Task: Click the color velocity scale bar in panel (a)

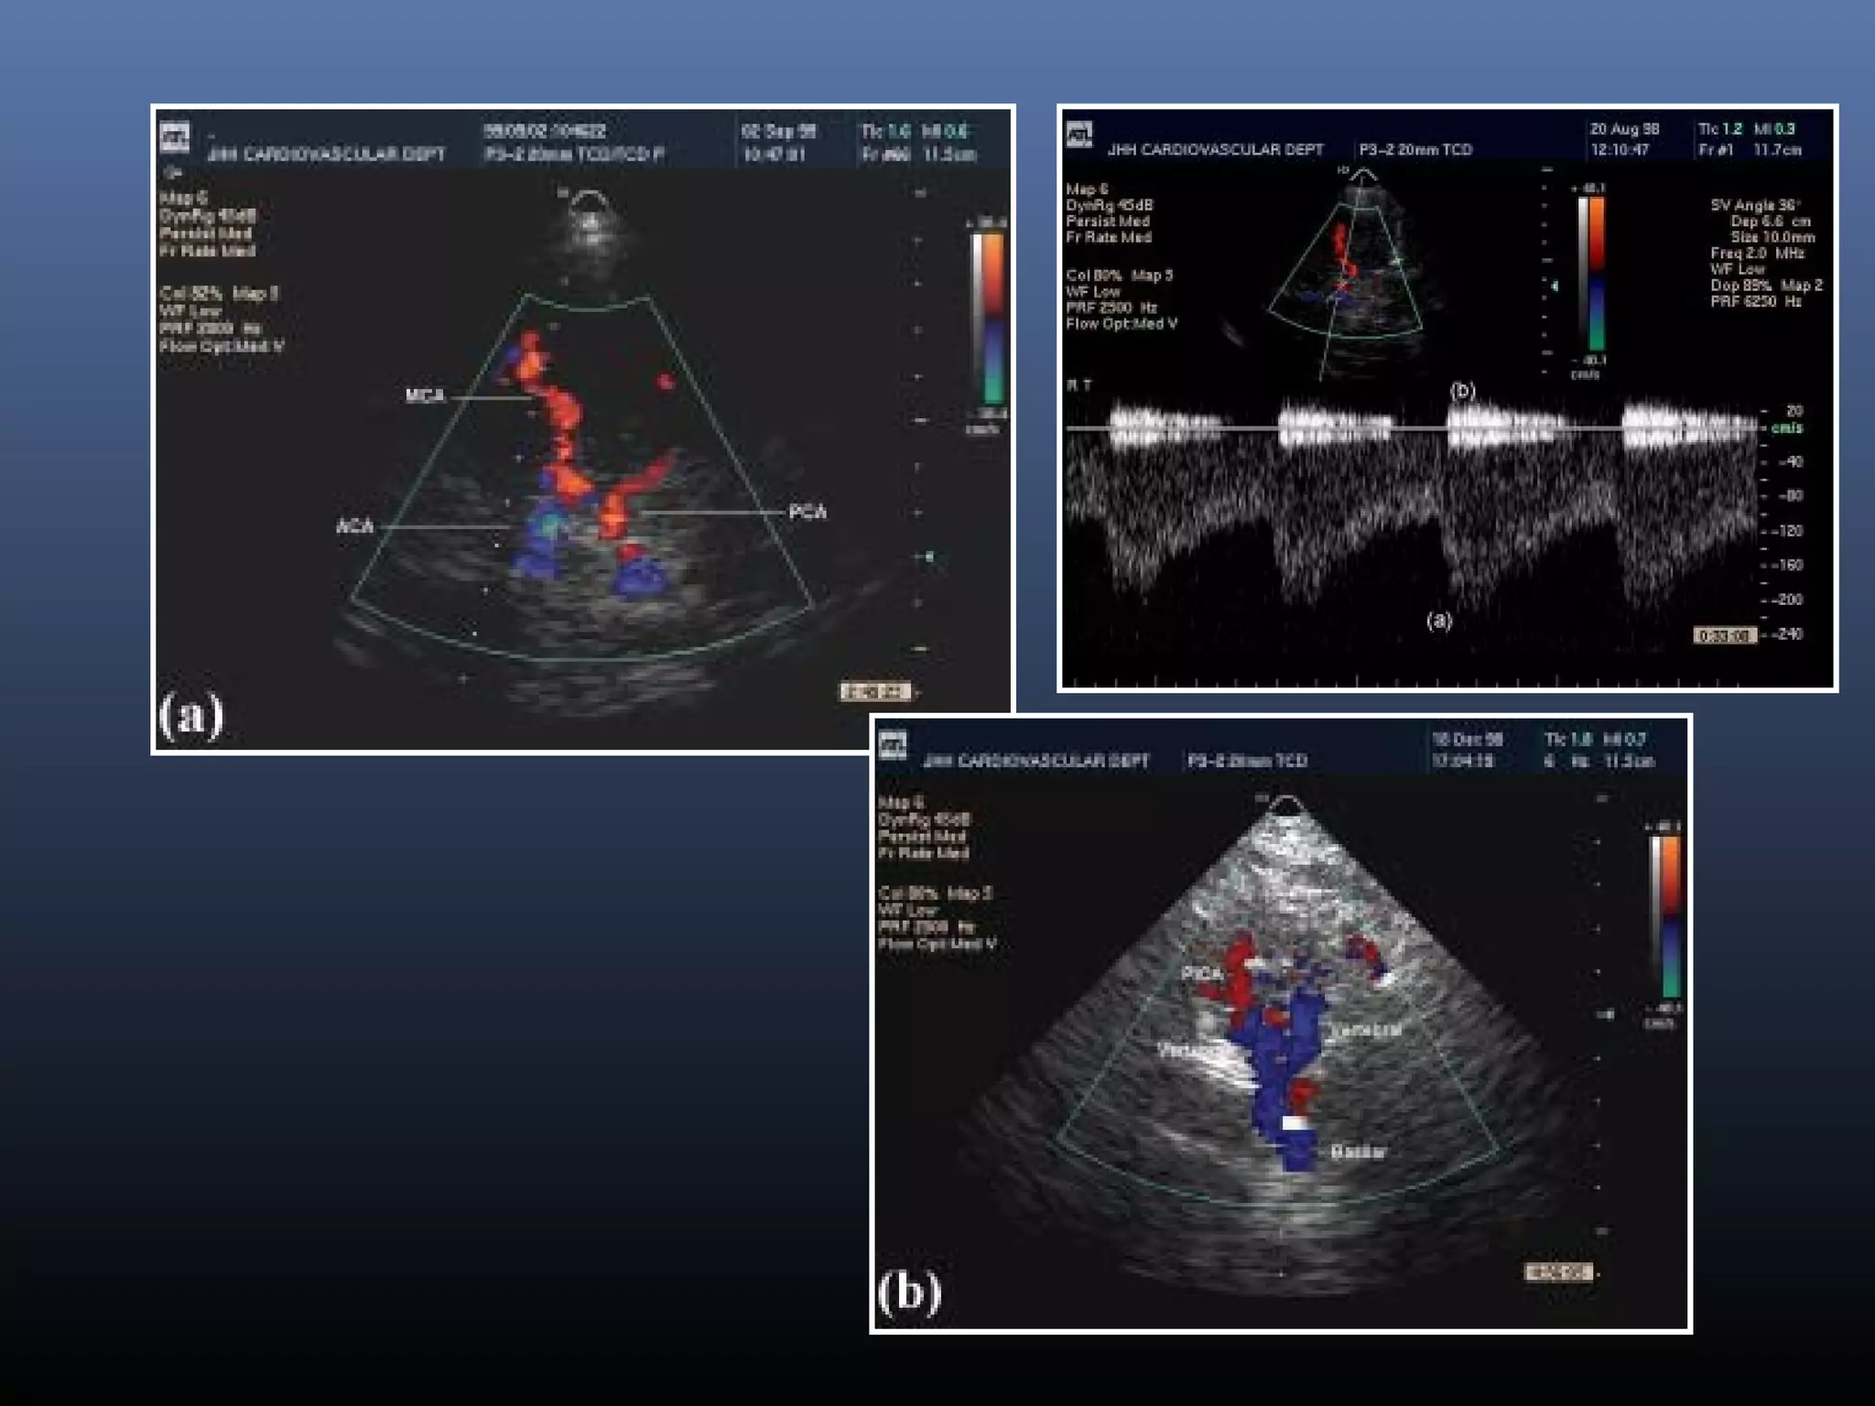Action: [x=992, y=318]
